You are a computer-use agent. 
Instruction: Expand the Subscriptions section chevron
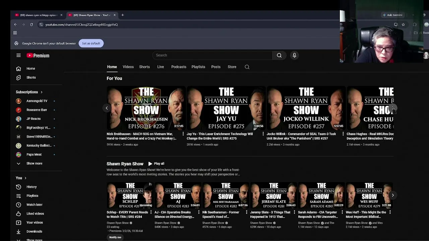pos(42,92)
